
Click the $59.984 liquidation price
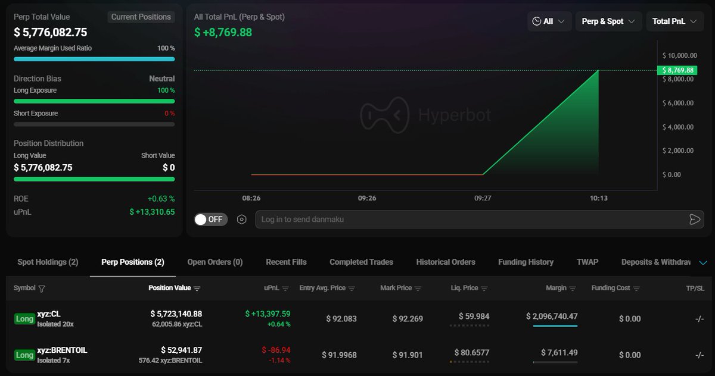pyautogui.click(x=474, y=317)
